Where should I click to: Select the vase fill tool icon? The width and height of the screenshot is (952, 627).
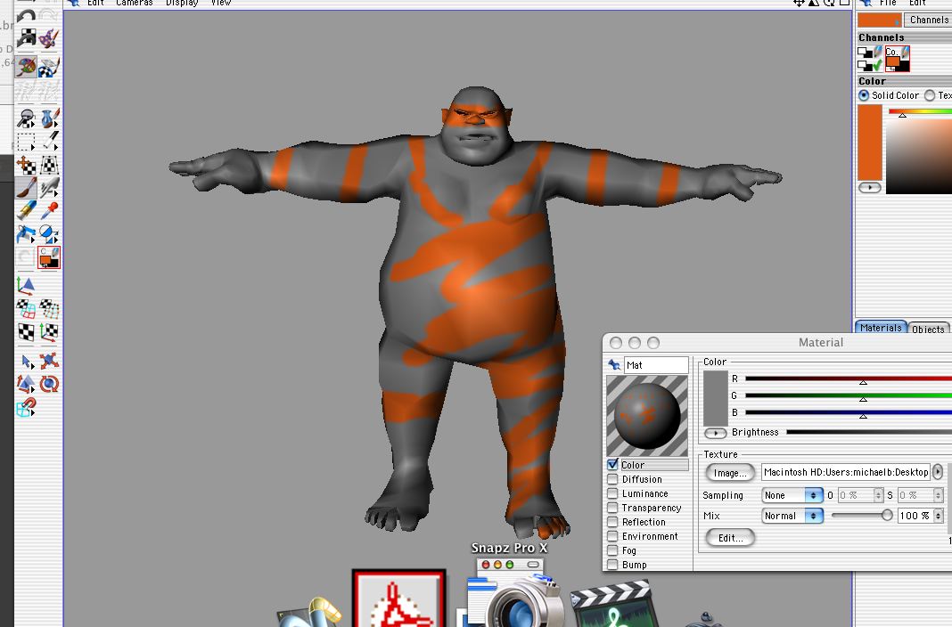pos(48,118)
